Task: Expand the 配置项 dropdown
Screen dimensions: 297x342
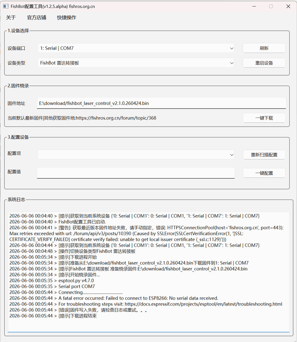Action: 136,155
